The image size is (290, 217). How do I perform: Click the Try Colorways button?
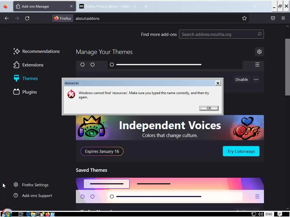[x=241, y=151]
